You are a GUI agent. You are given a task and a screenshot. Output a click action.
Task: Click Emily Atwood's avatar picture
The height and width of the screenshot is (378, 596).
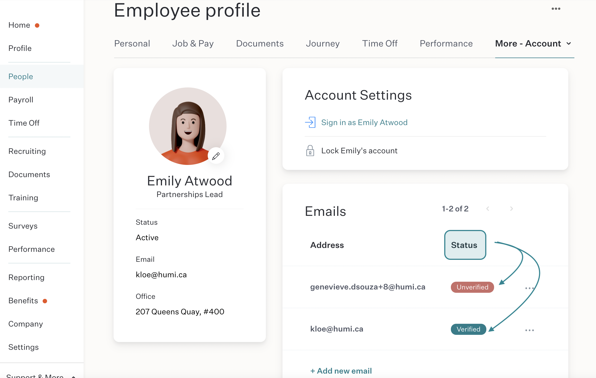click(x=188, y=126)
